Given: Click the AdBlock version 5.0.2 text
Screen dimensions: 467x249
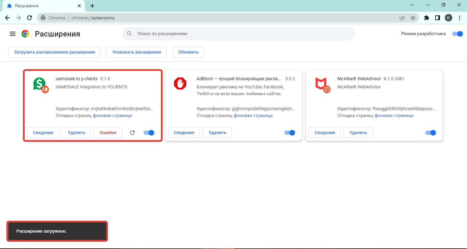Looking at the screenshot, I should (290, 79).
